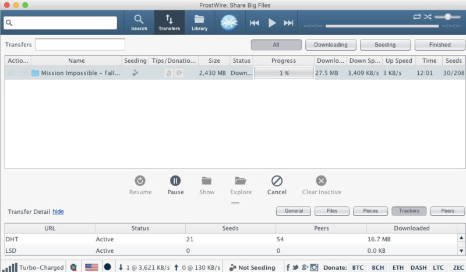
Task: Click the PayPal donation icon in row
Action: (x=179, y=73)
